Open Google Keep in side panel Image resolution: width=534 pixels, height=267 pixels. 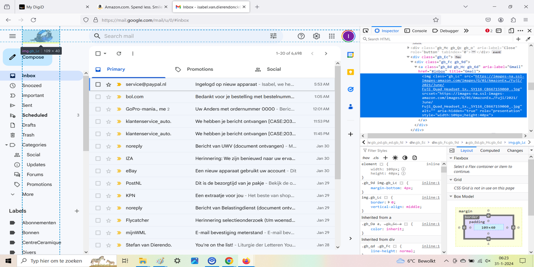tap(351, 72)
